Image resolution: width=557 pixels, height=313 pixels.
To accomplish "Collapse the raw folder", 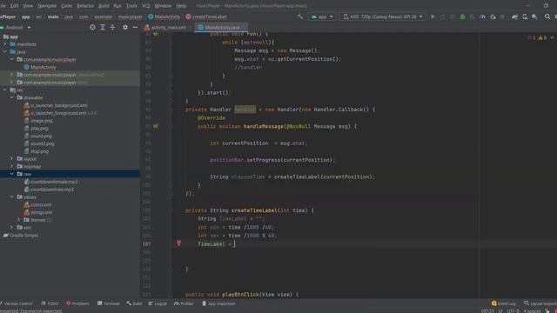I will (11, 174).
